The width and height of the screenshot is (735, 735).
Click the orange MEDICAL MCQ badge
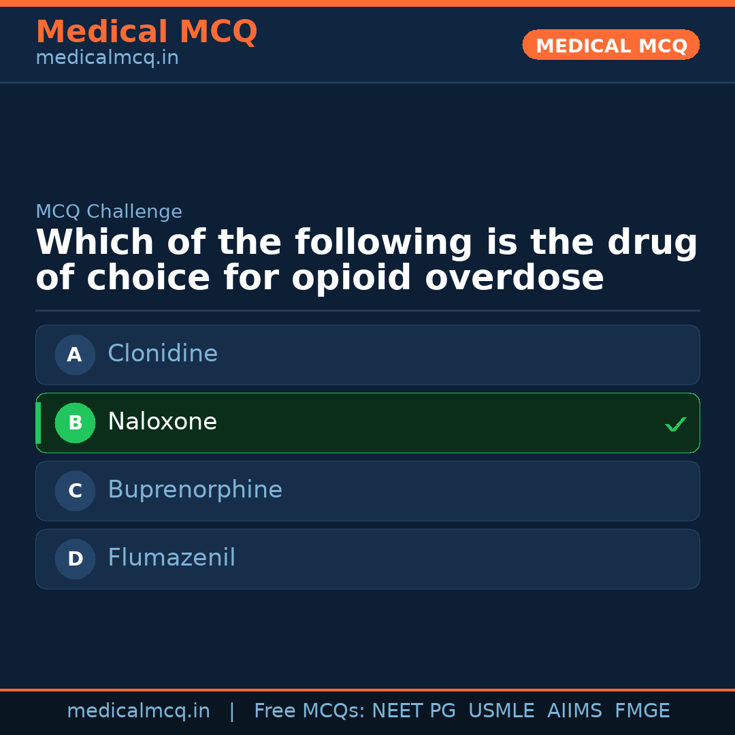pos(610,46)
